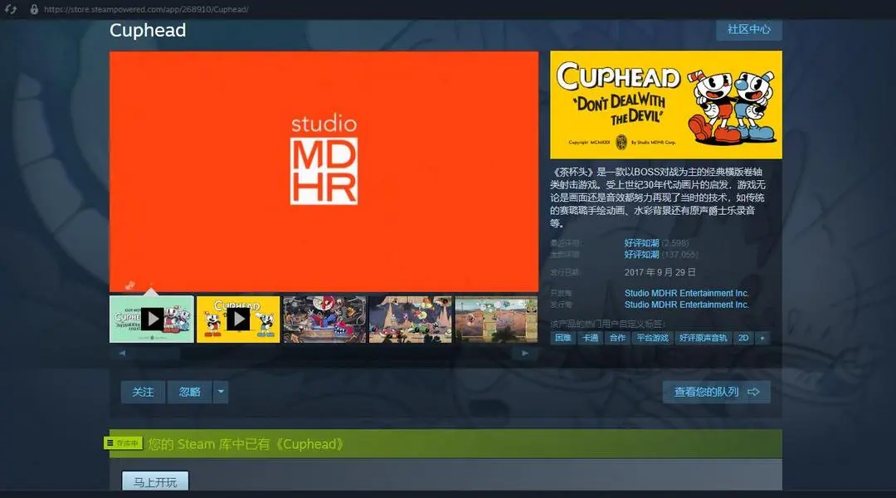Screen dimensions: 896x498
Task: Select the fourth screenshot thumbnail
Action: click(411, 319)
